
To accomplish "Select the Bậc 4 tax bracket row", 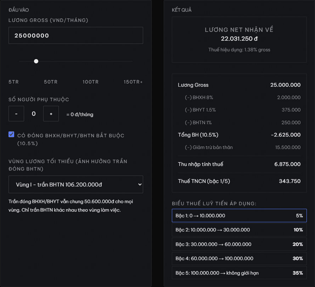I will tap(239, 258).
